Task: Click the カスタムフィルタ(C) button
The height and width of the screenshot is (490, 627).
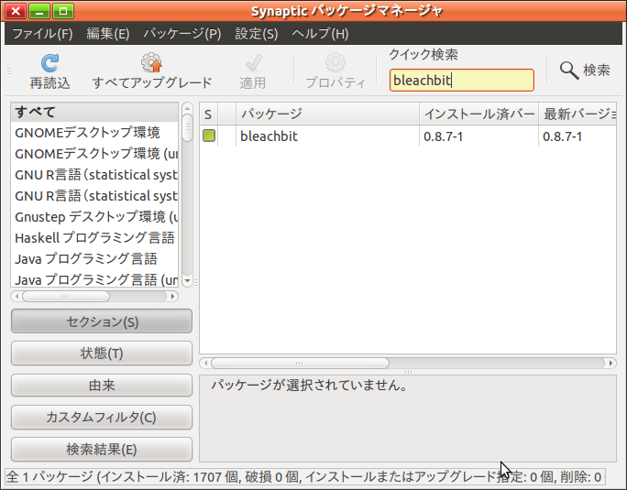Action: [102, 418]
